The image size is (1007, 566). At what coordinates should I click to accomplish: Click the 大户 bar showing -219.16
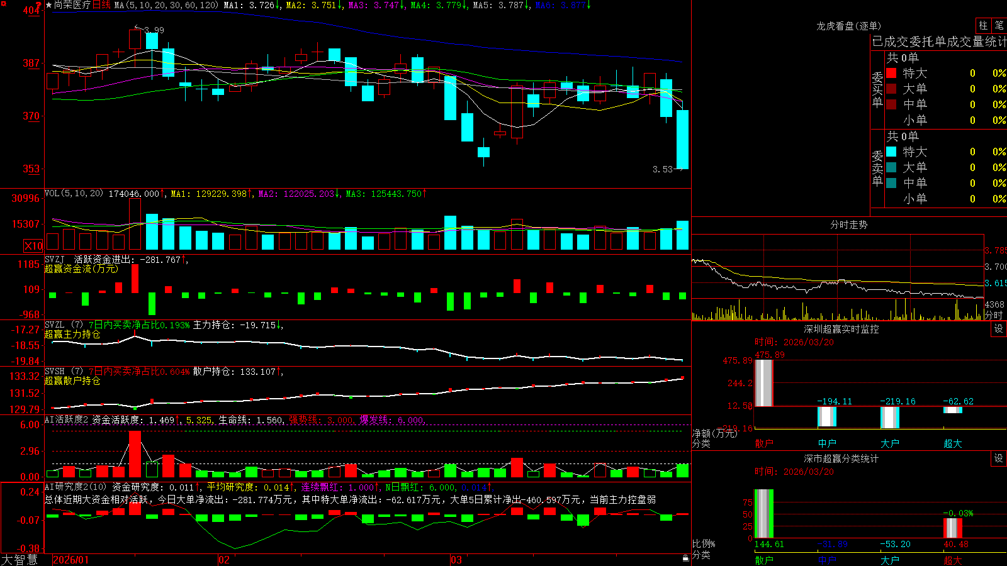tap(889, 418)
